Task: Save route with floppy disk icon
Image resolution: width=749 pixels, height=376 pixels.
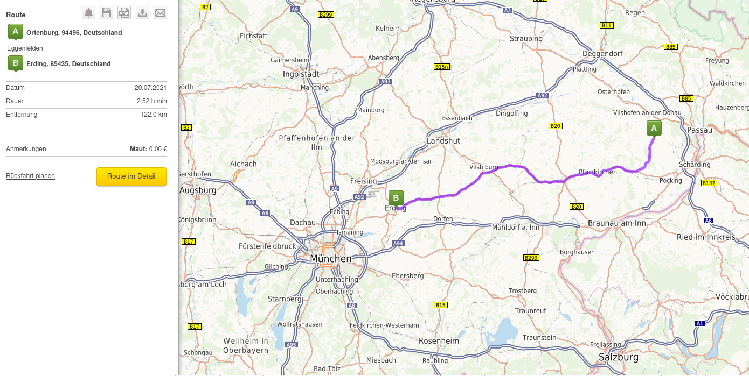Action: [x=106, y=13]
